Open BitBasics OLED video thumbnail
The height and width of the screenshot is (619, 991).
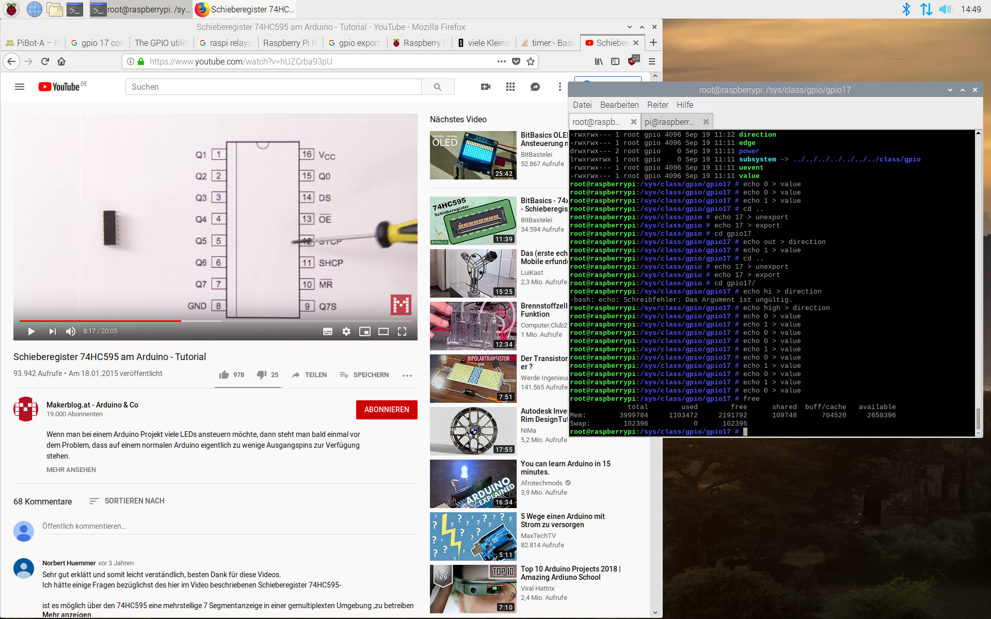pyautogui.click(x=473, y=155)
